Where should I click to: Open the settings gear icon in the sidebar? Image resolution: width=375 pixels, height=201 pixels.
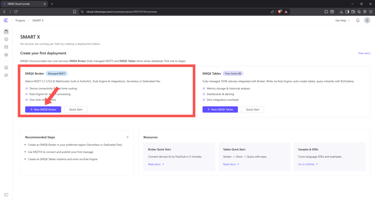(x=6, y=55)
